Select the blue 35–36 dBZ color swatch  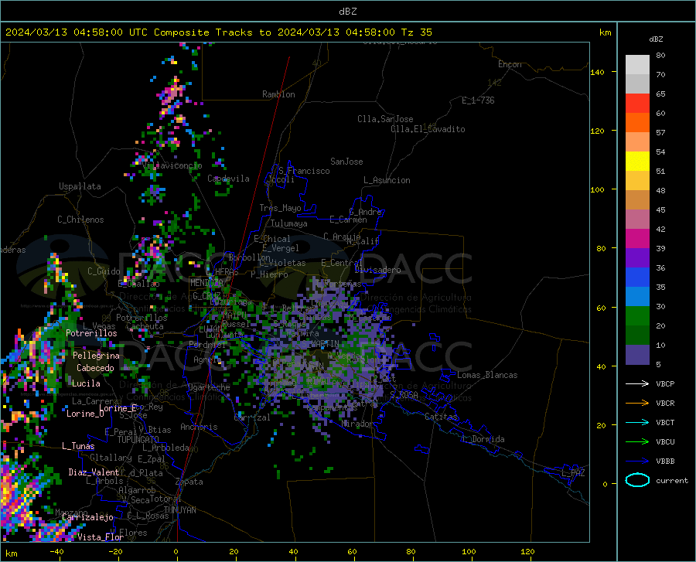pos(637,278)
